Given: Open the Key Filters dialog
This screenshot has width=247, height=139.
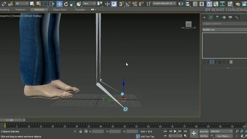Looking at the screenshot, I should click(223, 136).
